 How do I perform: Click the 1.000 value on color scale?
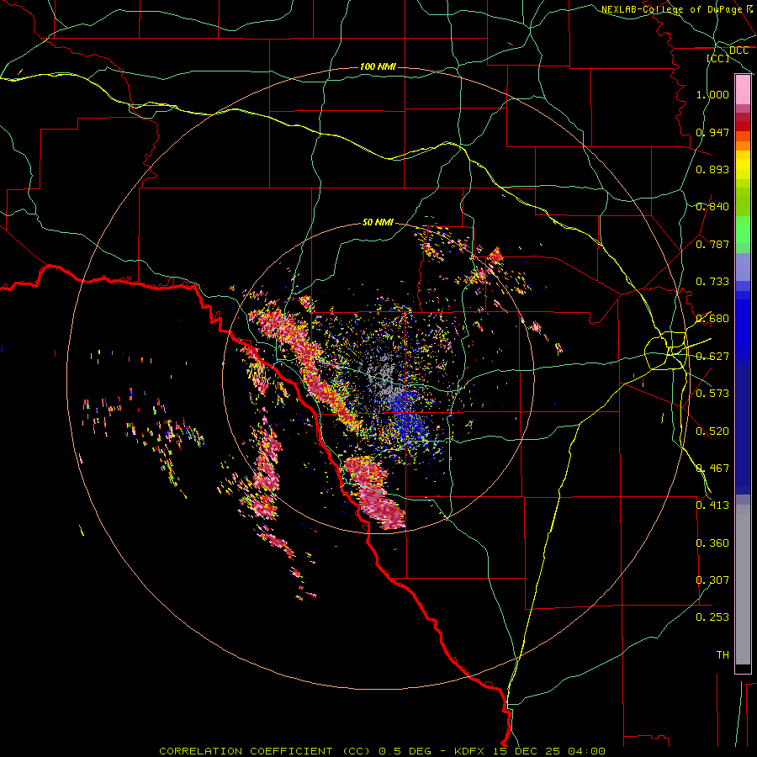click(712, 94)
